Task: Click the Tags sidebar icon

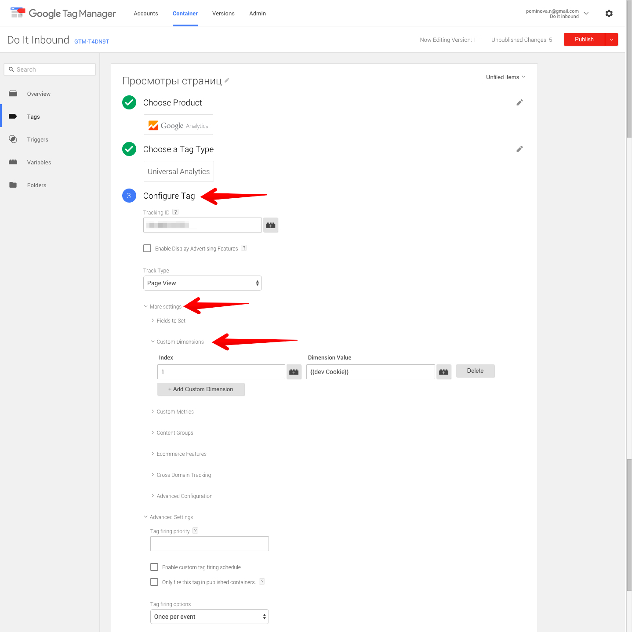Action: 13,116
